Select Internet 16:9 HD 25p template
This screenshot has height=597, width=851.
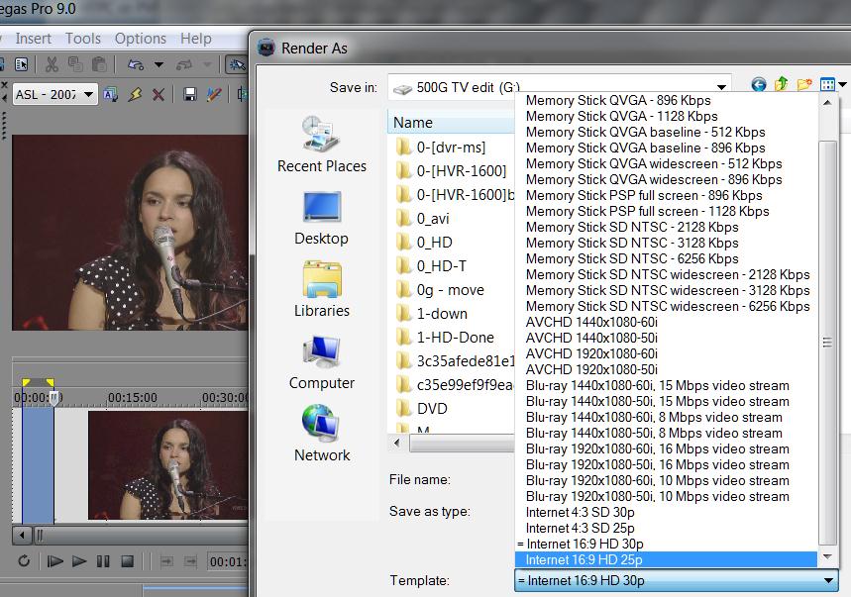point(666,559)
